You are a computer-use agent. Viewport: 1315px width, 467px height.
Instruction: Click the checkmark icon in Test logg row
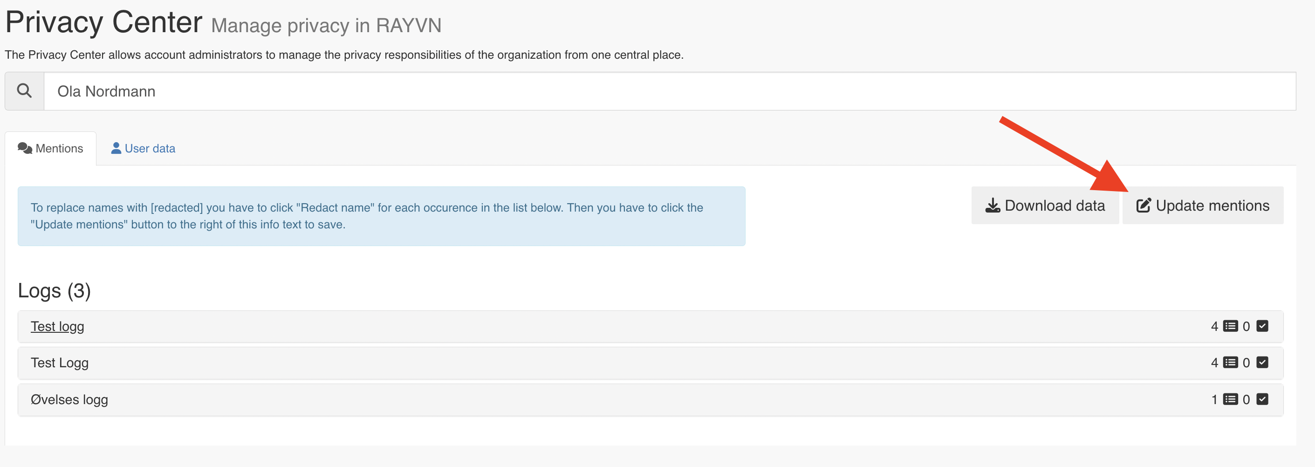1262,326
